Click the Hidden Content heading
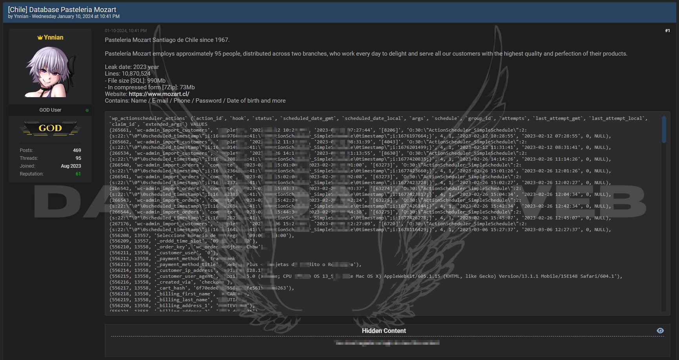 point(384,331)
